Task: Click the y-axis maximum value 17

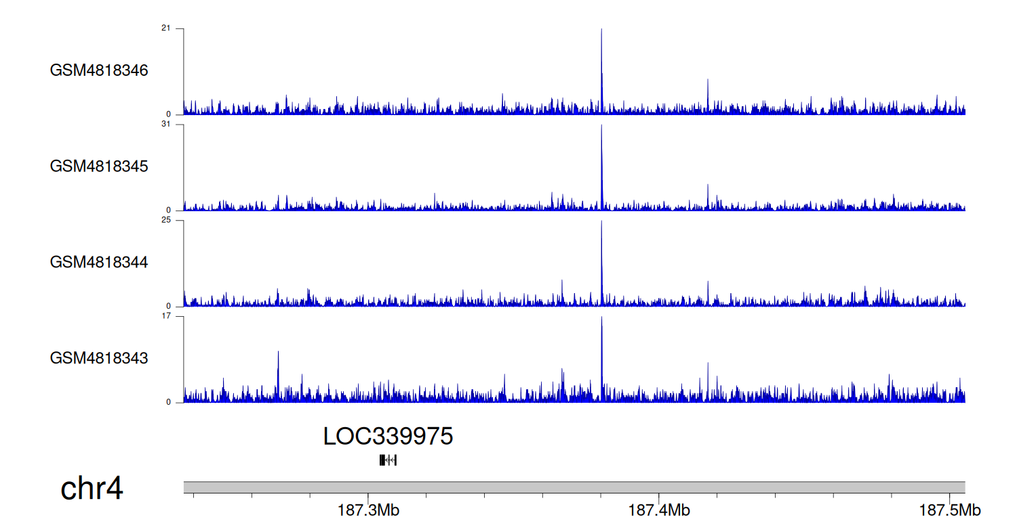Action: (x=166, y=316)
